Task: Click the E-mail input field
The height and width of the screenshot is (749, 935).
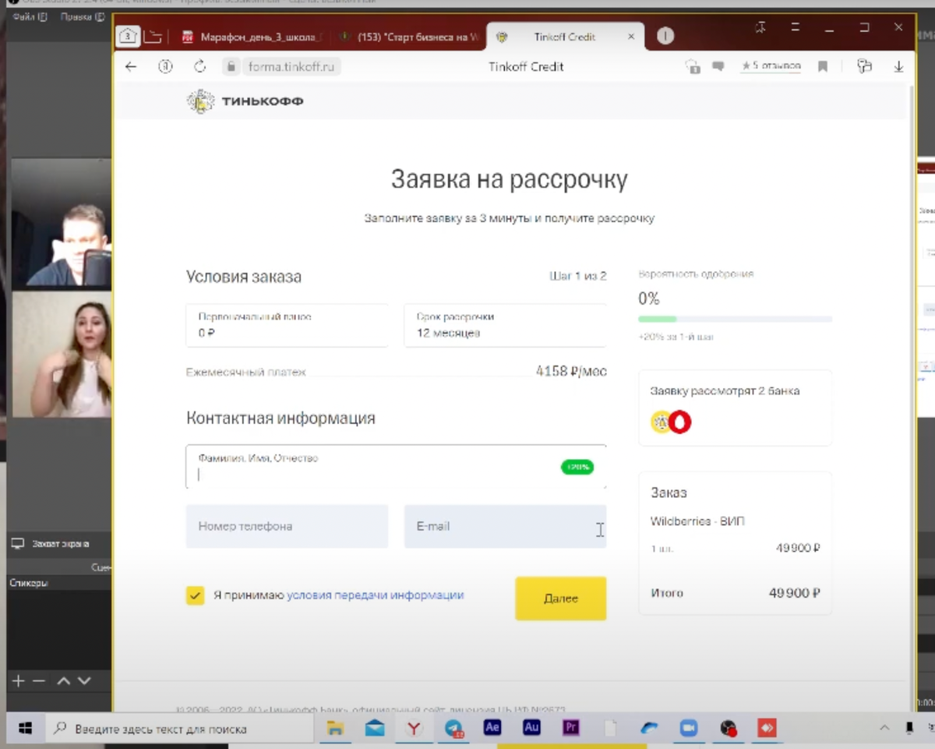Action: tap(505, 526)
